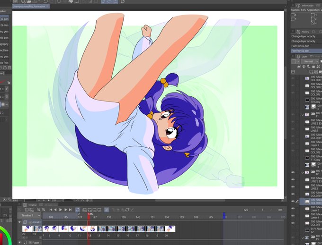
Task: Play the animation in the timeline
Action: [x=61, y=210]
